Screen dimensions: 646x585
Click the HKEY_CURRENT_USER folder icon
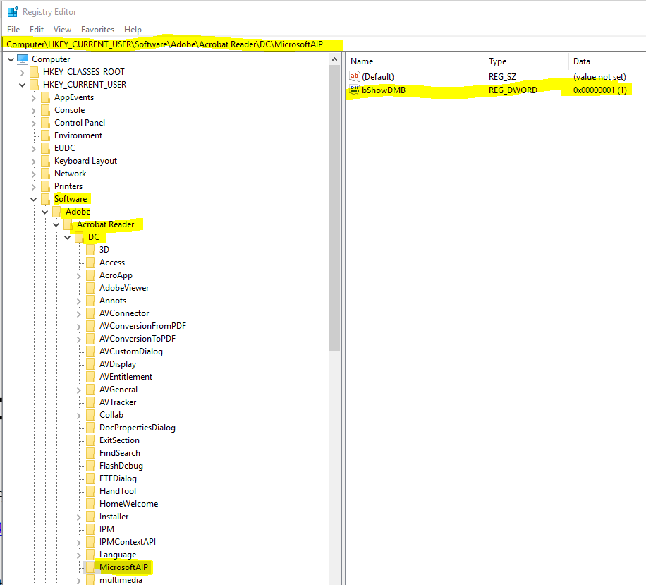click(x=35, y=85)
